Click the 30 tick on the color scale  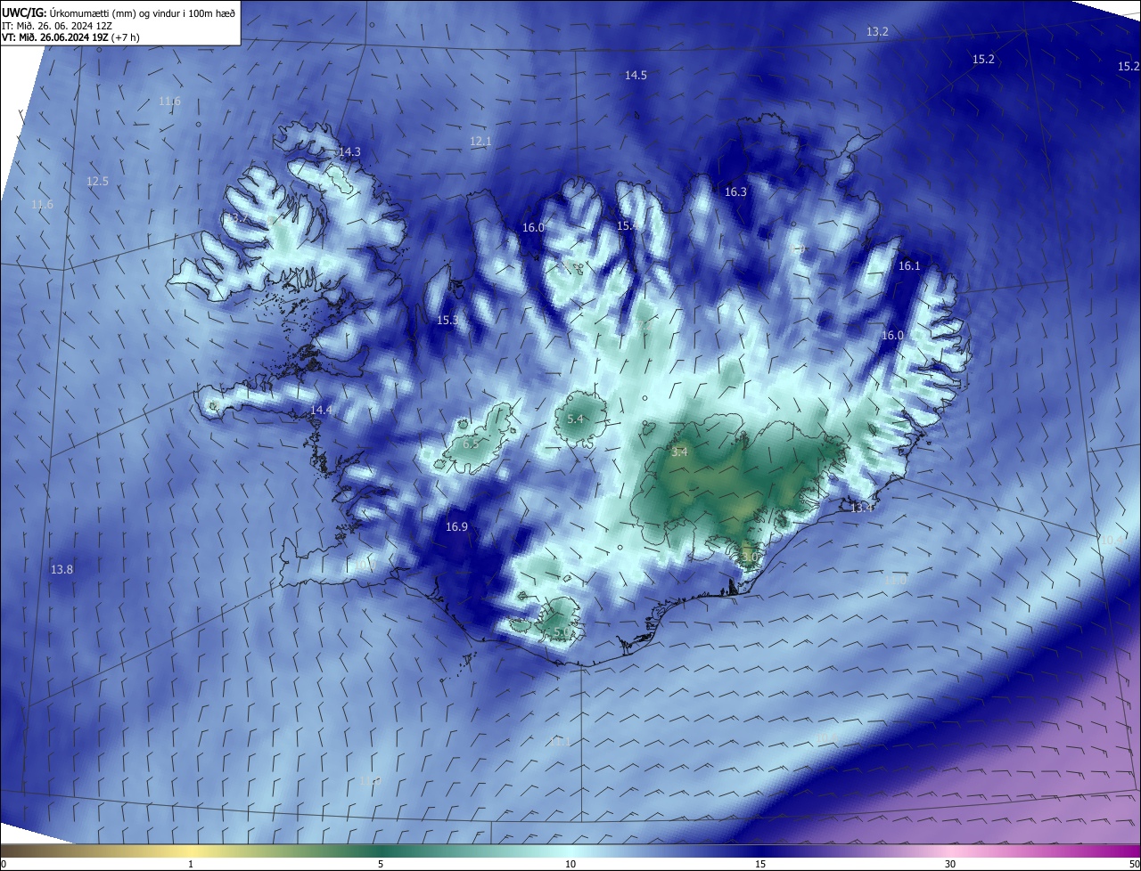click(950, 864)
